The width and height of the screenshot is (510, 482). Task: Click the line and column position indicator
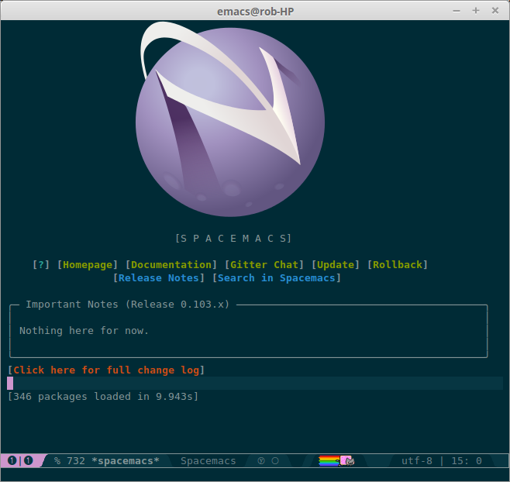466,460
